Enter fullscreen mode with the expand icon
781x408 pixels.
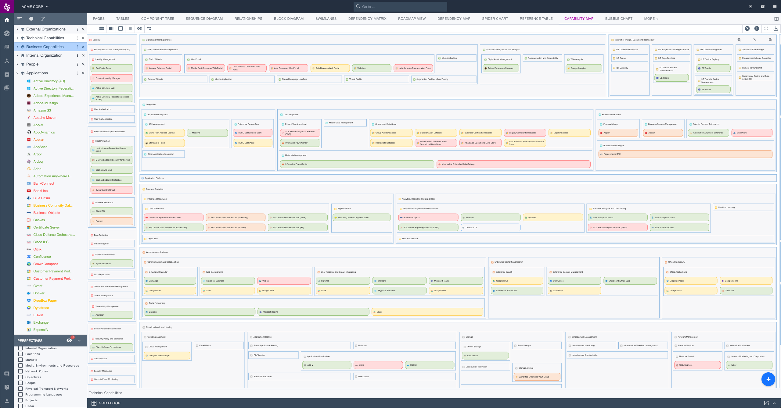click(x=766, y=28)
